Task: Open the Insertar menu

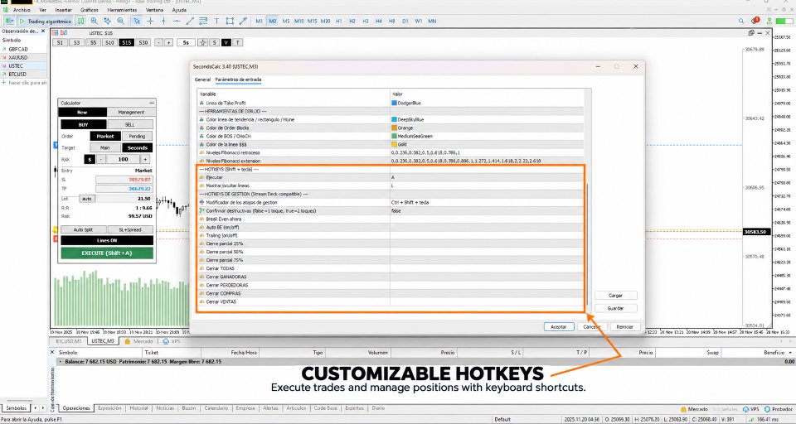Action: click(63, 10)
